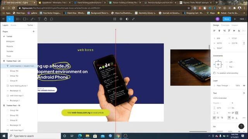248x139 pixels.
Task: Open font weight Regular dropdown
Action: [x=217, y=103]
